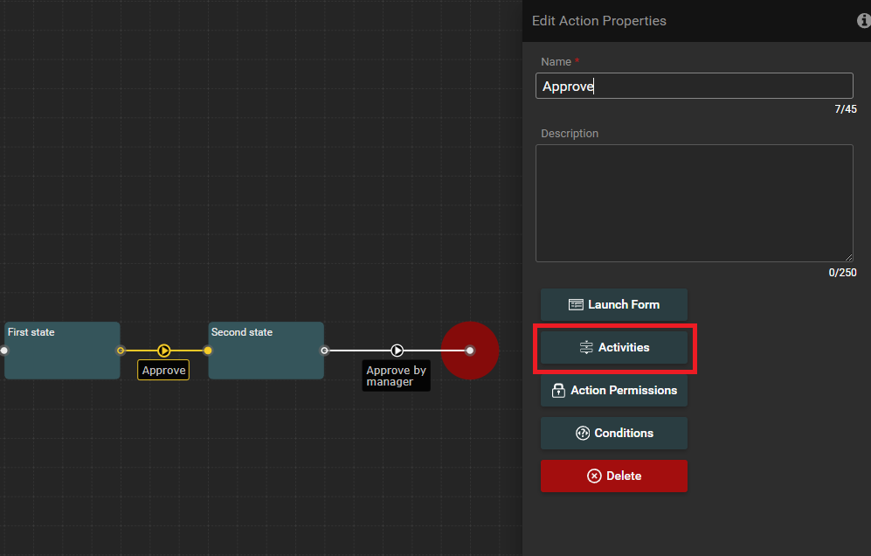Open the Launch Form settings
The height and width of the screenshot is (556, 871).
coord(614,304)
